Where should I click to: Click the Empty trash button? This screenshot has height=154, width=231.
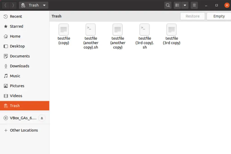pos(219,16)
